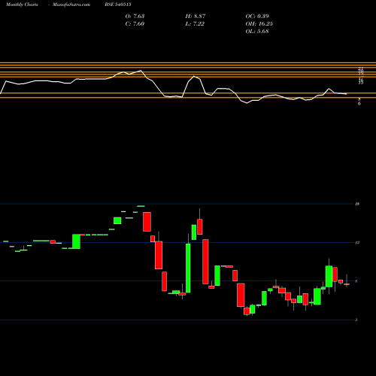Click the '8' price axis label

[x=356, y=281]
